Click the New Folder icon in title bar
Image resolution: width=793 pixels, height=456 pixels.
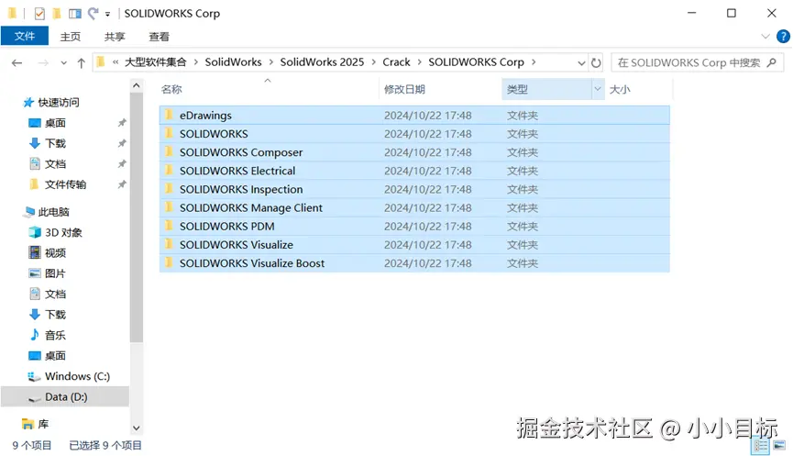click(x=57, y=14)
